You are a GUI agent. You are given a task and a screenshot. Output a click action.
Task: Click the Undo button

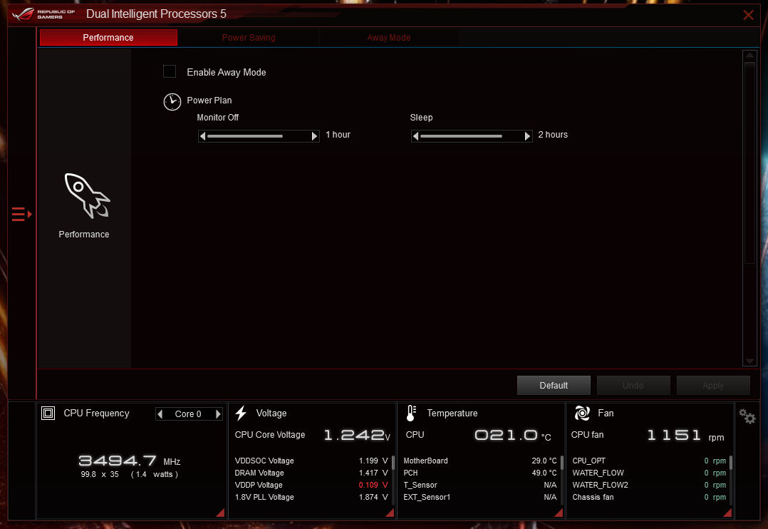coord(633,386)
